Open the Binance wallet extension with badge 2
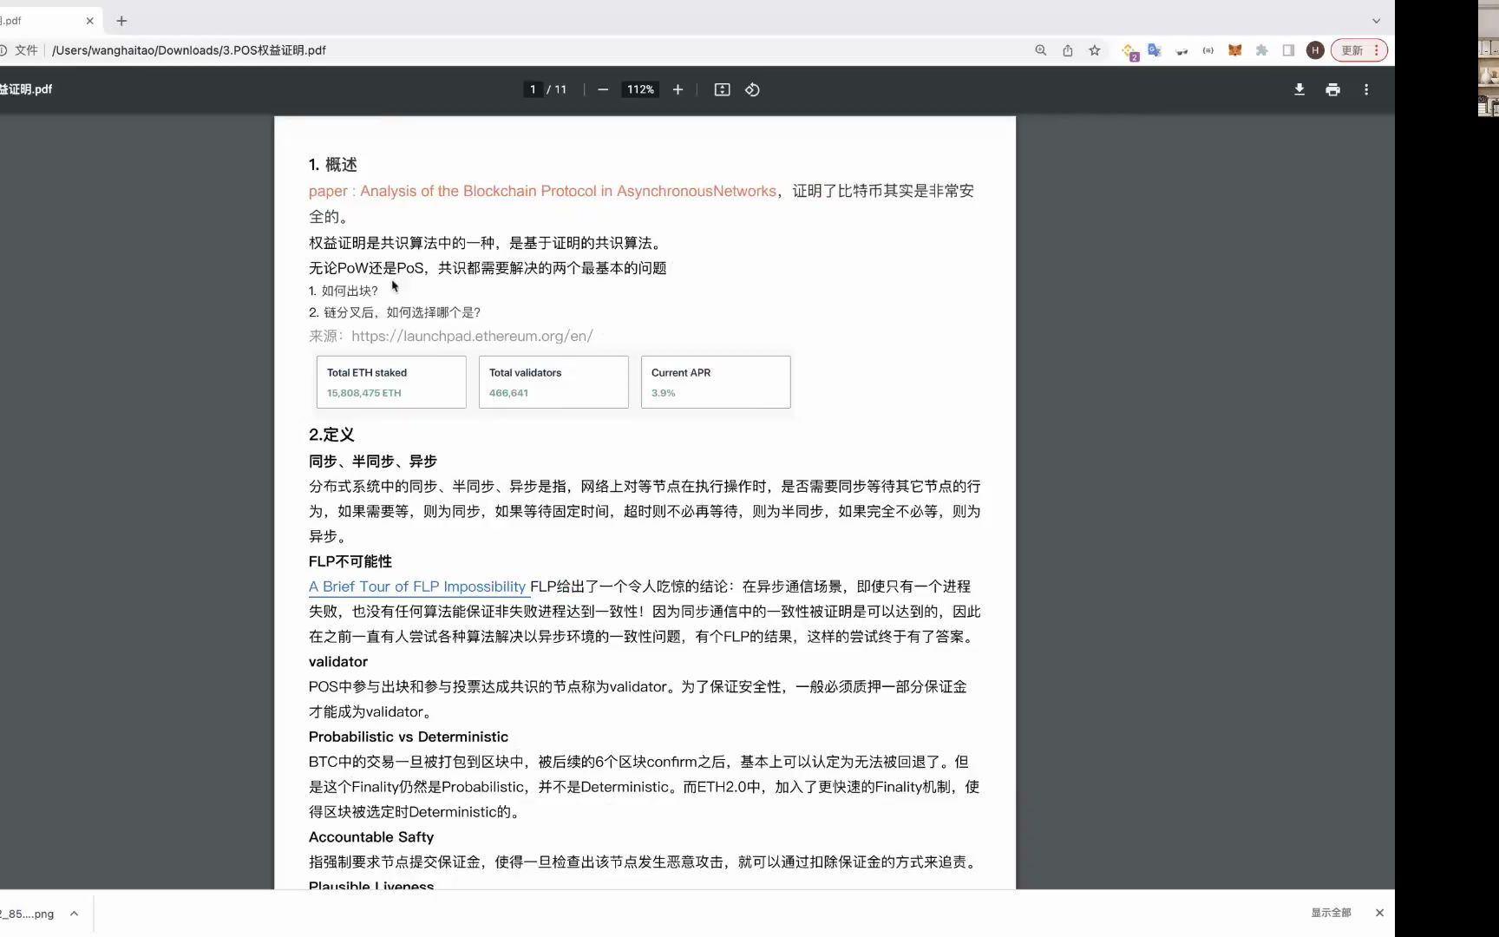This screenshot has height=937, width=1499. [x=1129, y=51]
